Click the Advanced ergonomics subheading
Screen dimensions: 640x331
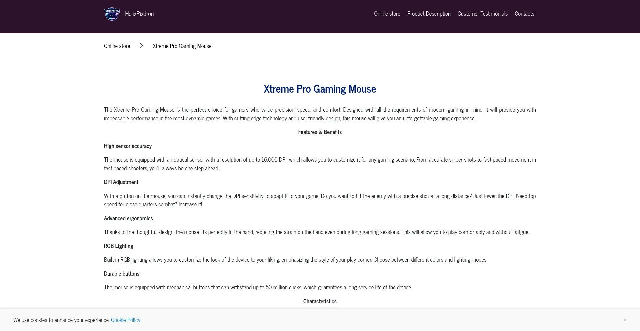[x=128, y=218]
